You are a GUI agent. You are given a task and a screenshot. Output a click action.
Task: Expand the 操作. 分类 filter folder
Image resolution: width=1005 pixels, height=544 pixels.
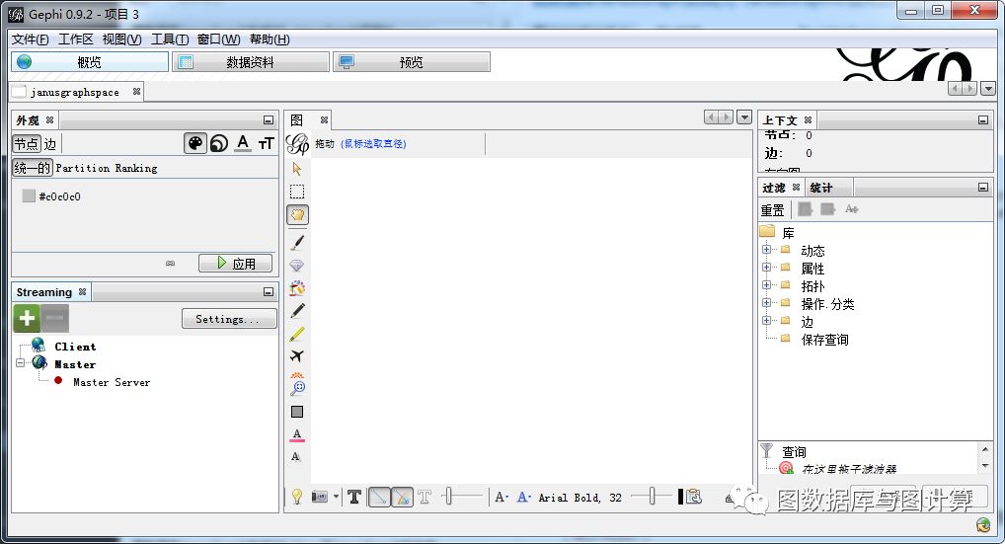point(766,302)
